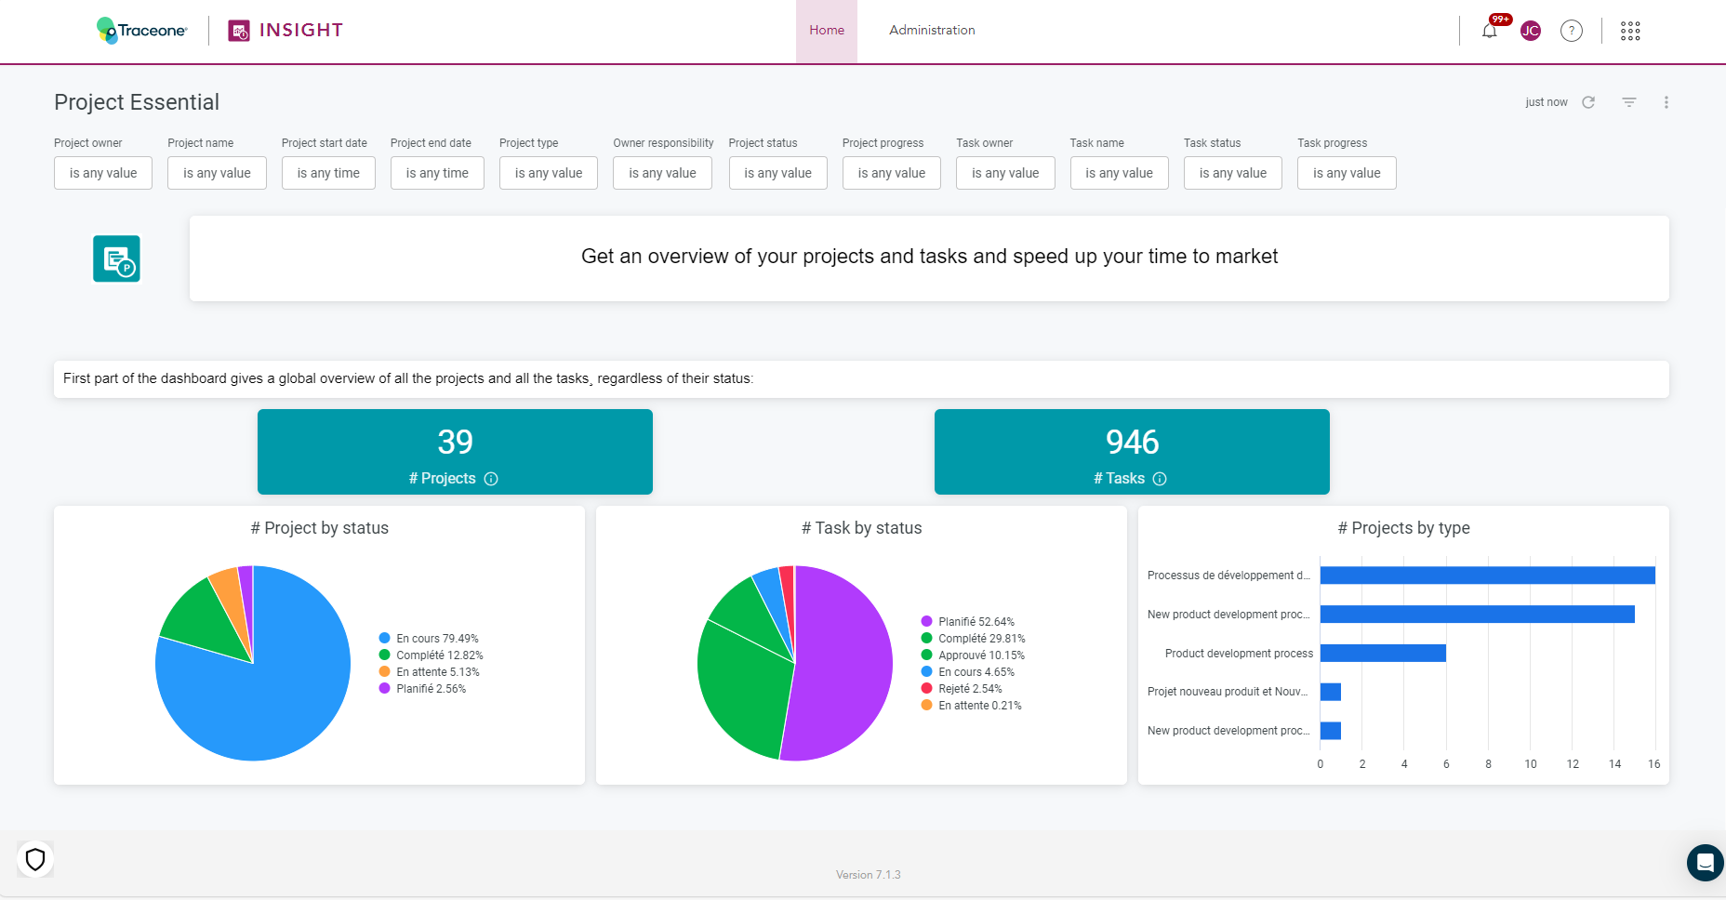Click the En cours legend color swatch
The image size is (1726, 900).
tap(383, 638)
